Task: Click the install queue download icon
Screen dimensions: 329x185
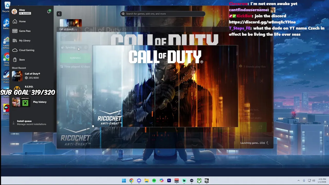Action: tap(14, 123)
